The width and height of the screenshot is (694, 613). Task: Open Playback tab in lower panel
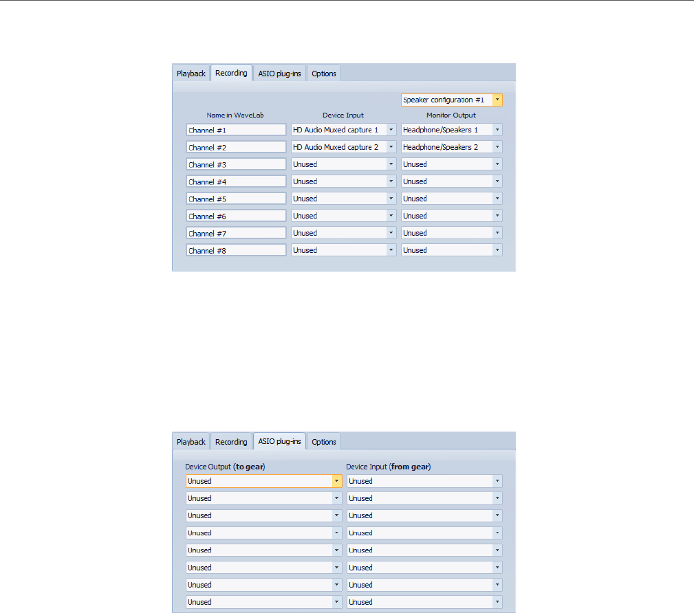[x=191, y=442]
